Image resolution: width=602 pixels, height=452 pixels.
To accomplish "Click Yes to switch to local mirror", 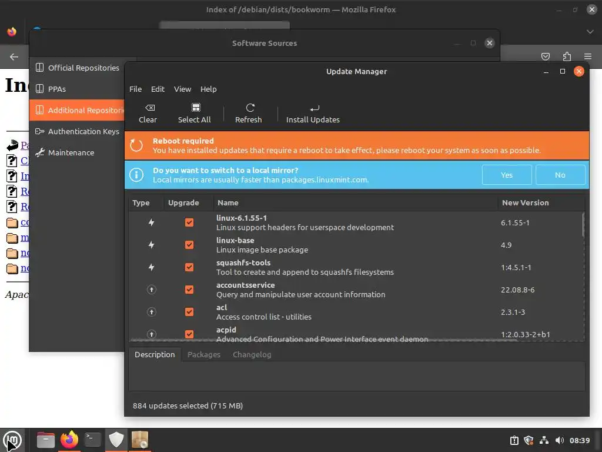I will point(507,175).
